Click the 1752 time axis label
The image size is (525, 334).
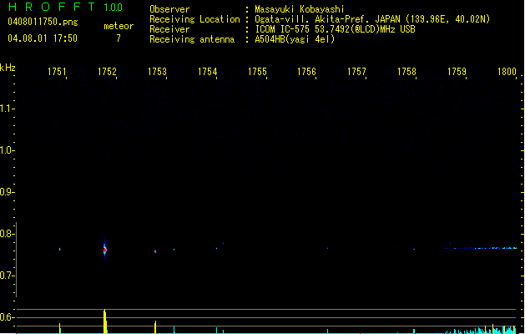(x=107, y=72)
